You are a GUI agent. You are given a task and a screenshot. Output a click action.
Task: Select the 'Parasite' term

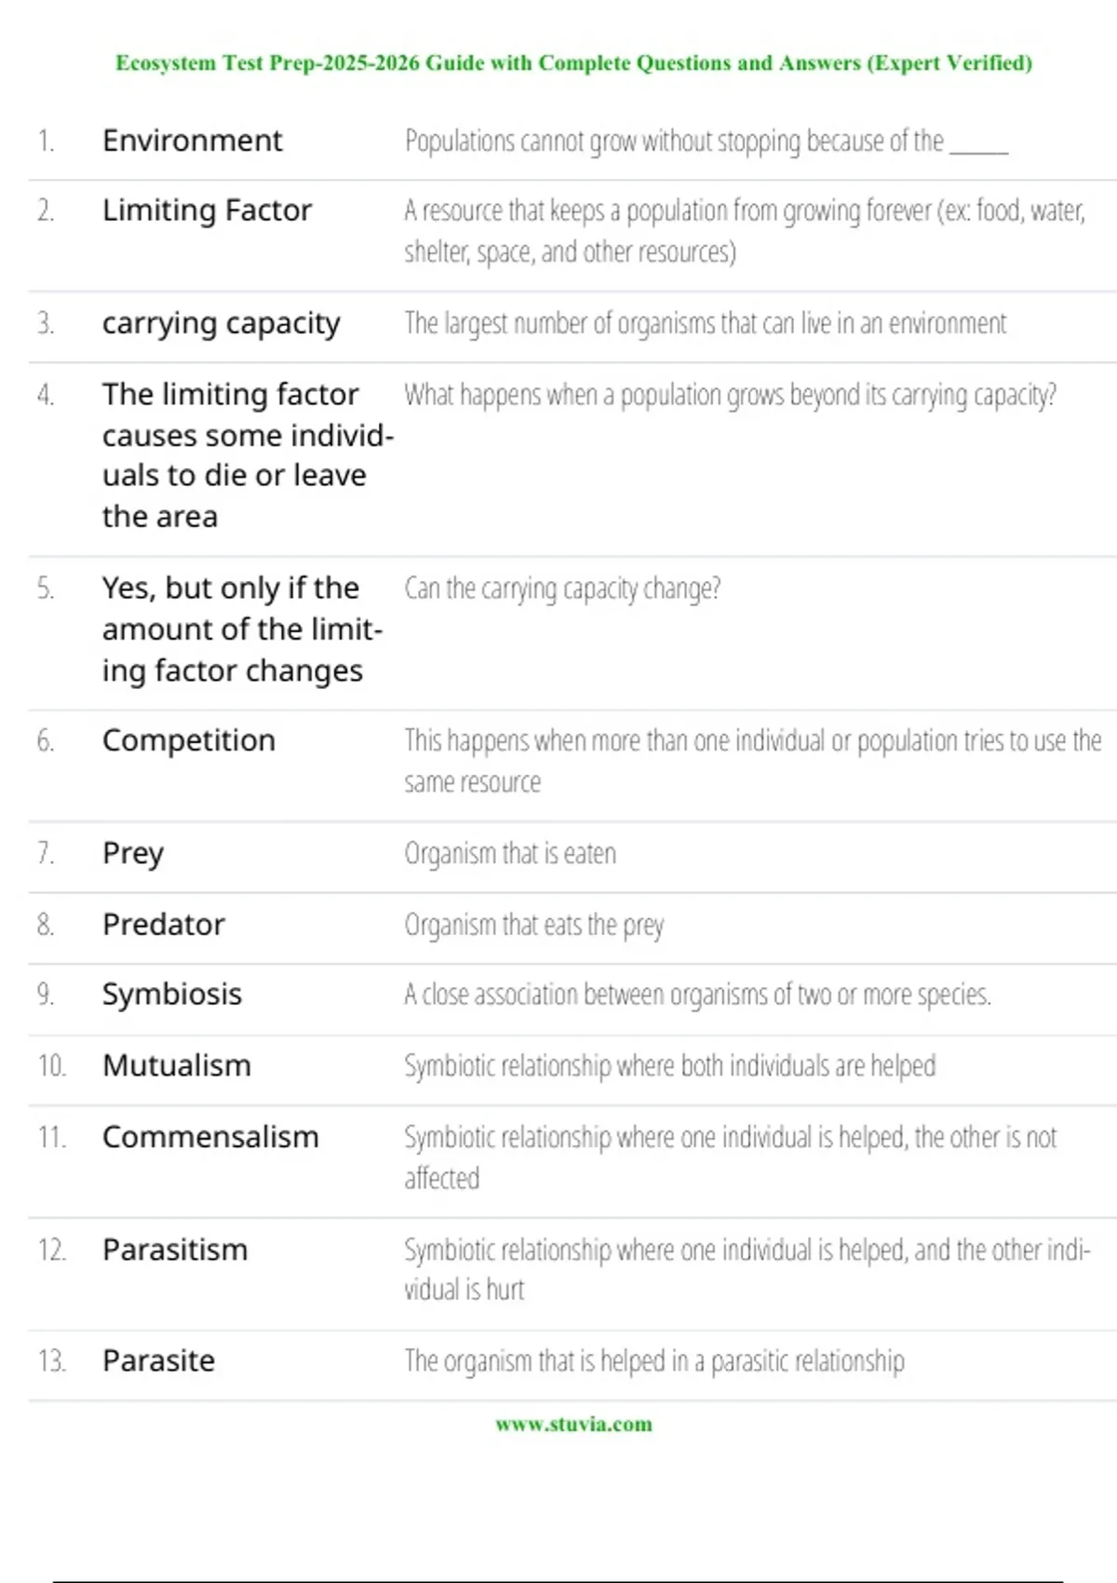tap(158, 1361)
